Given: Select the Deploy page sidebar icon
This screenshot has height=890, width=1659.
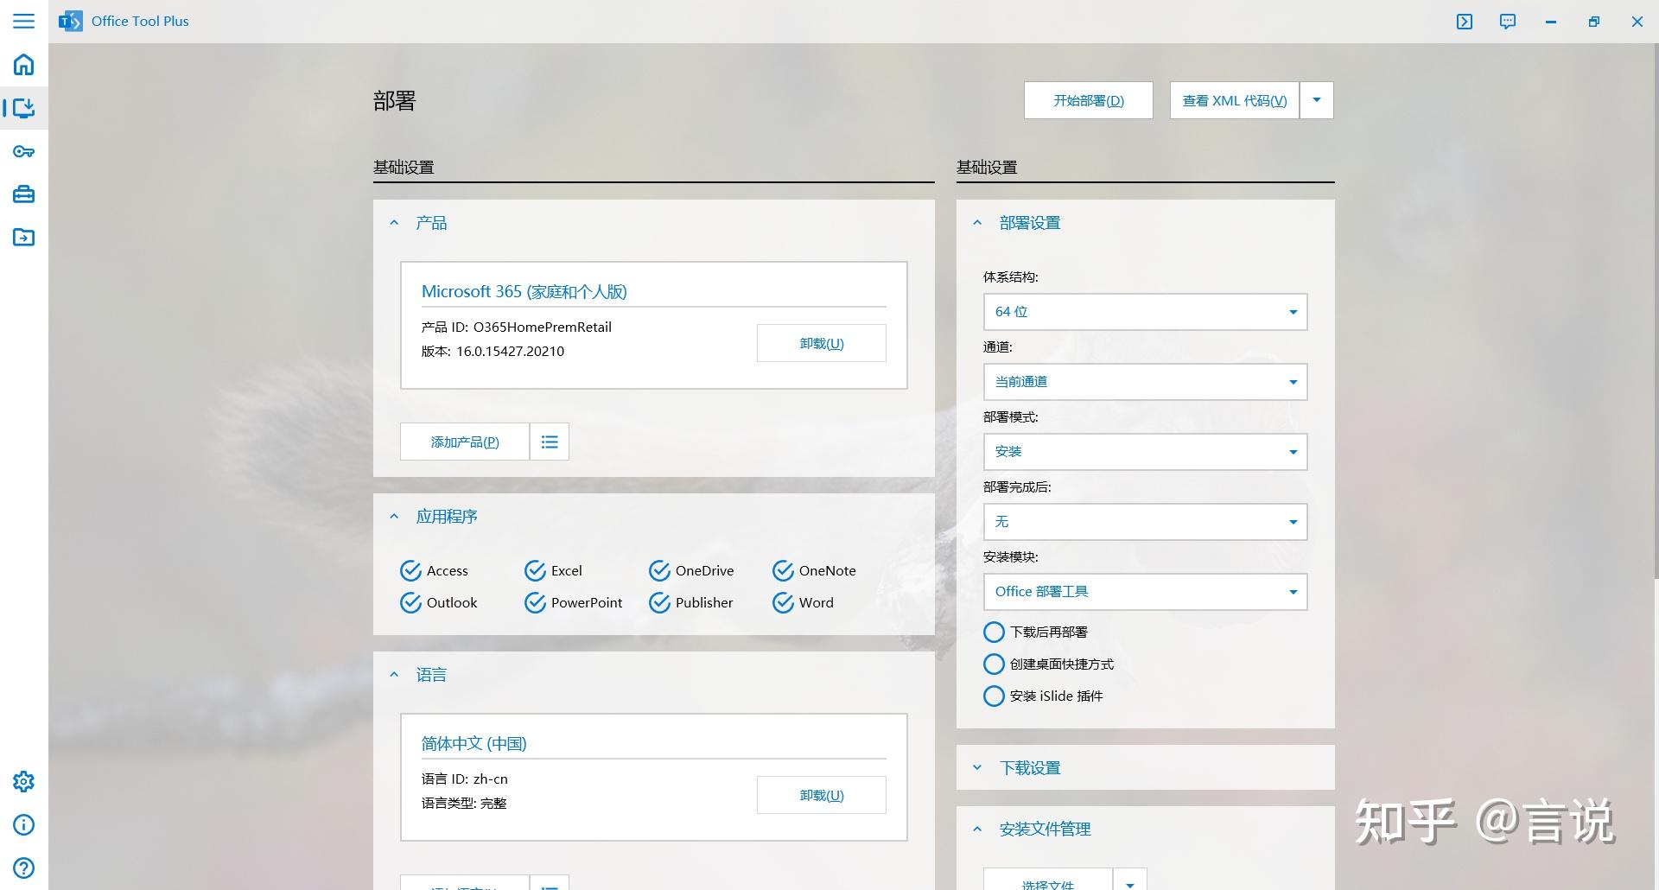Looking at the screenshot, I should pyautogui.click(x=23, y=108).
